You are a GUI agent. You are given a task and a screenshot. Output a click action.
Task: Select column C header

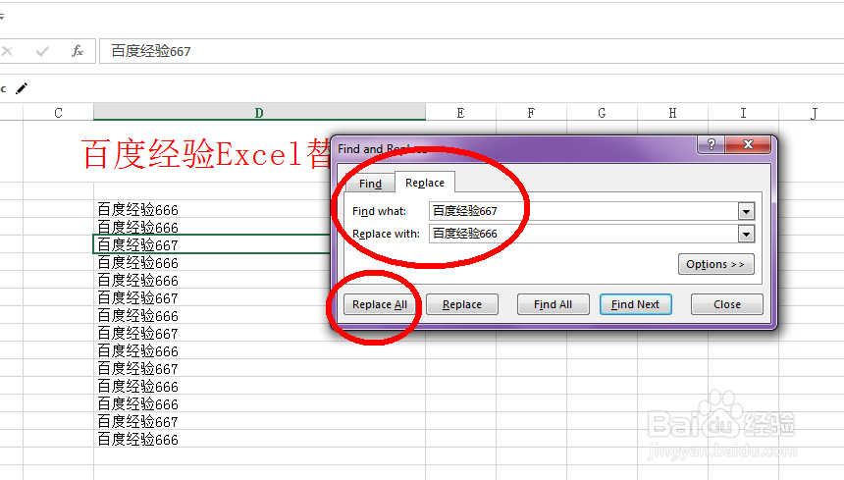(58, 113)
